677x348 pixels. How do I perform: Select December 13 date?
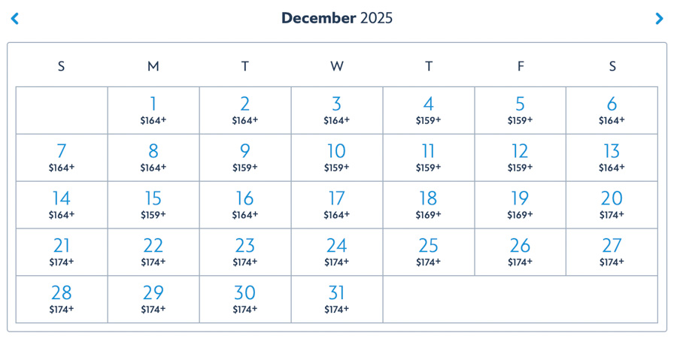(x=612, y=157)
